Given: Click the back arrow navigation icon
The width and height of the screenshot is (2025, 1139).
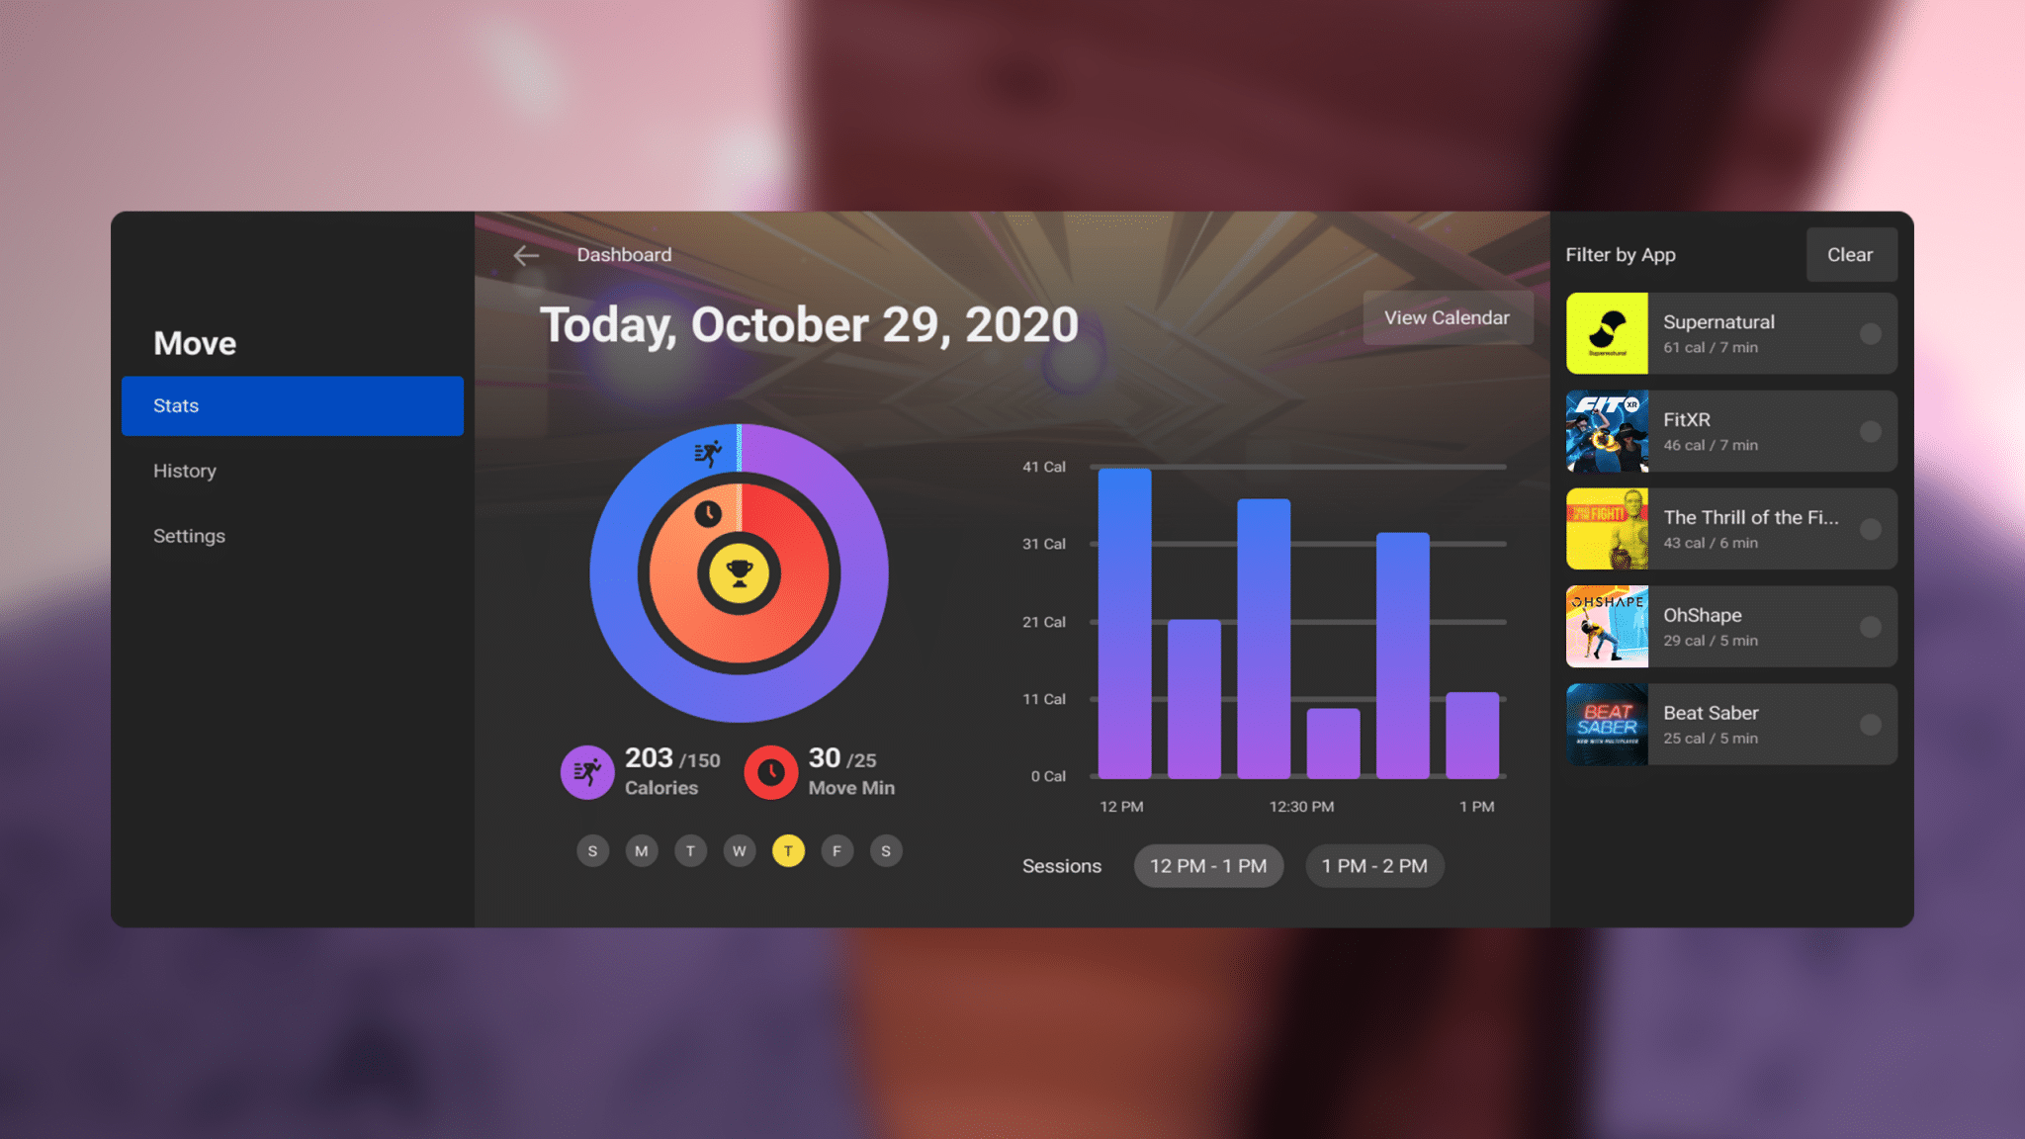Looking at the screenshot, I should (x=524, y=254).
